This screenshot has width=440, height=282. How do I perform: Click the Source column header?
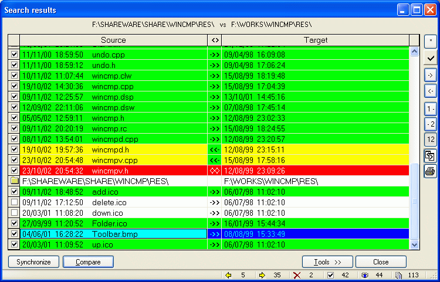pos(113,40)
